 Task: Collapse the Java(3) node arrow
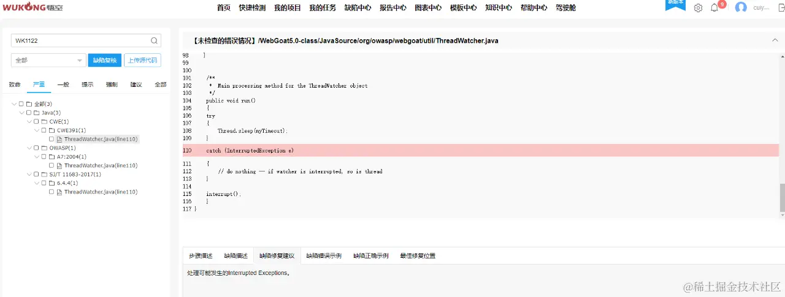[x=21, y=113]
